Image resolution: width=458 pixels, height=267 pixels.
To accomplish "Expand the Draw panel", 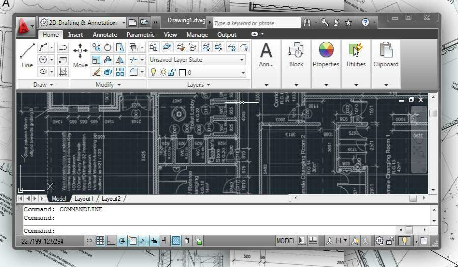I will [43, 85].
